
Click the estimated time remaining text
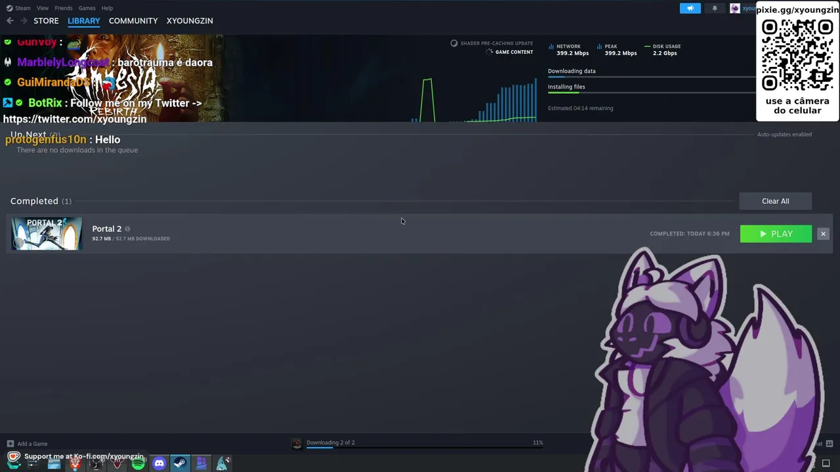[581, 108]
